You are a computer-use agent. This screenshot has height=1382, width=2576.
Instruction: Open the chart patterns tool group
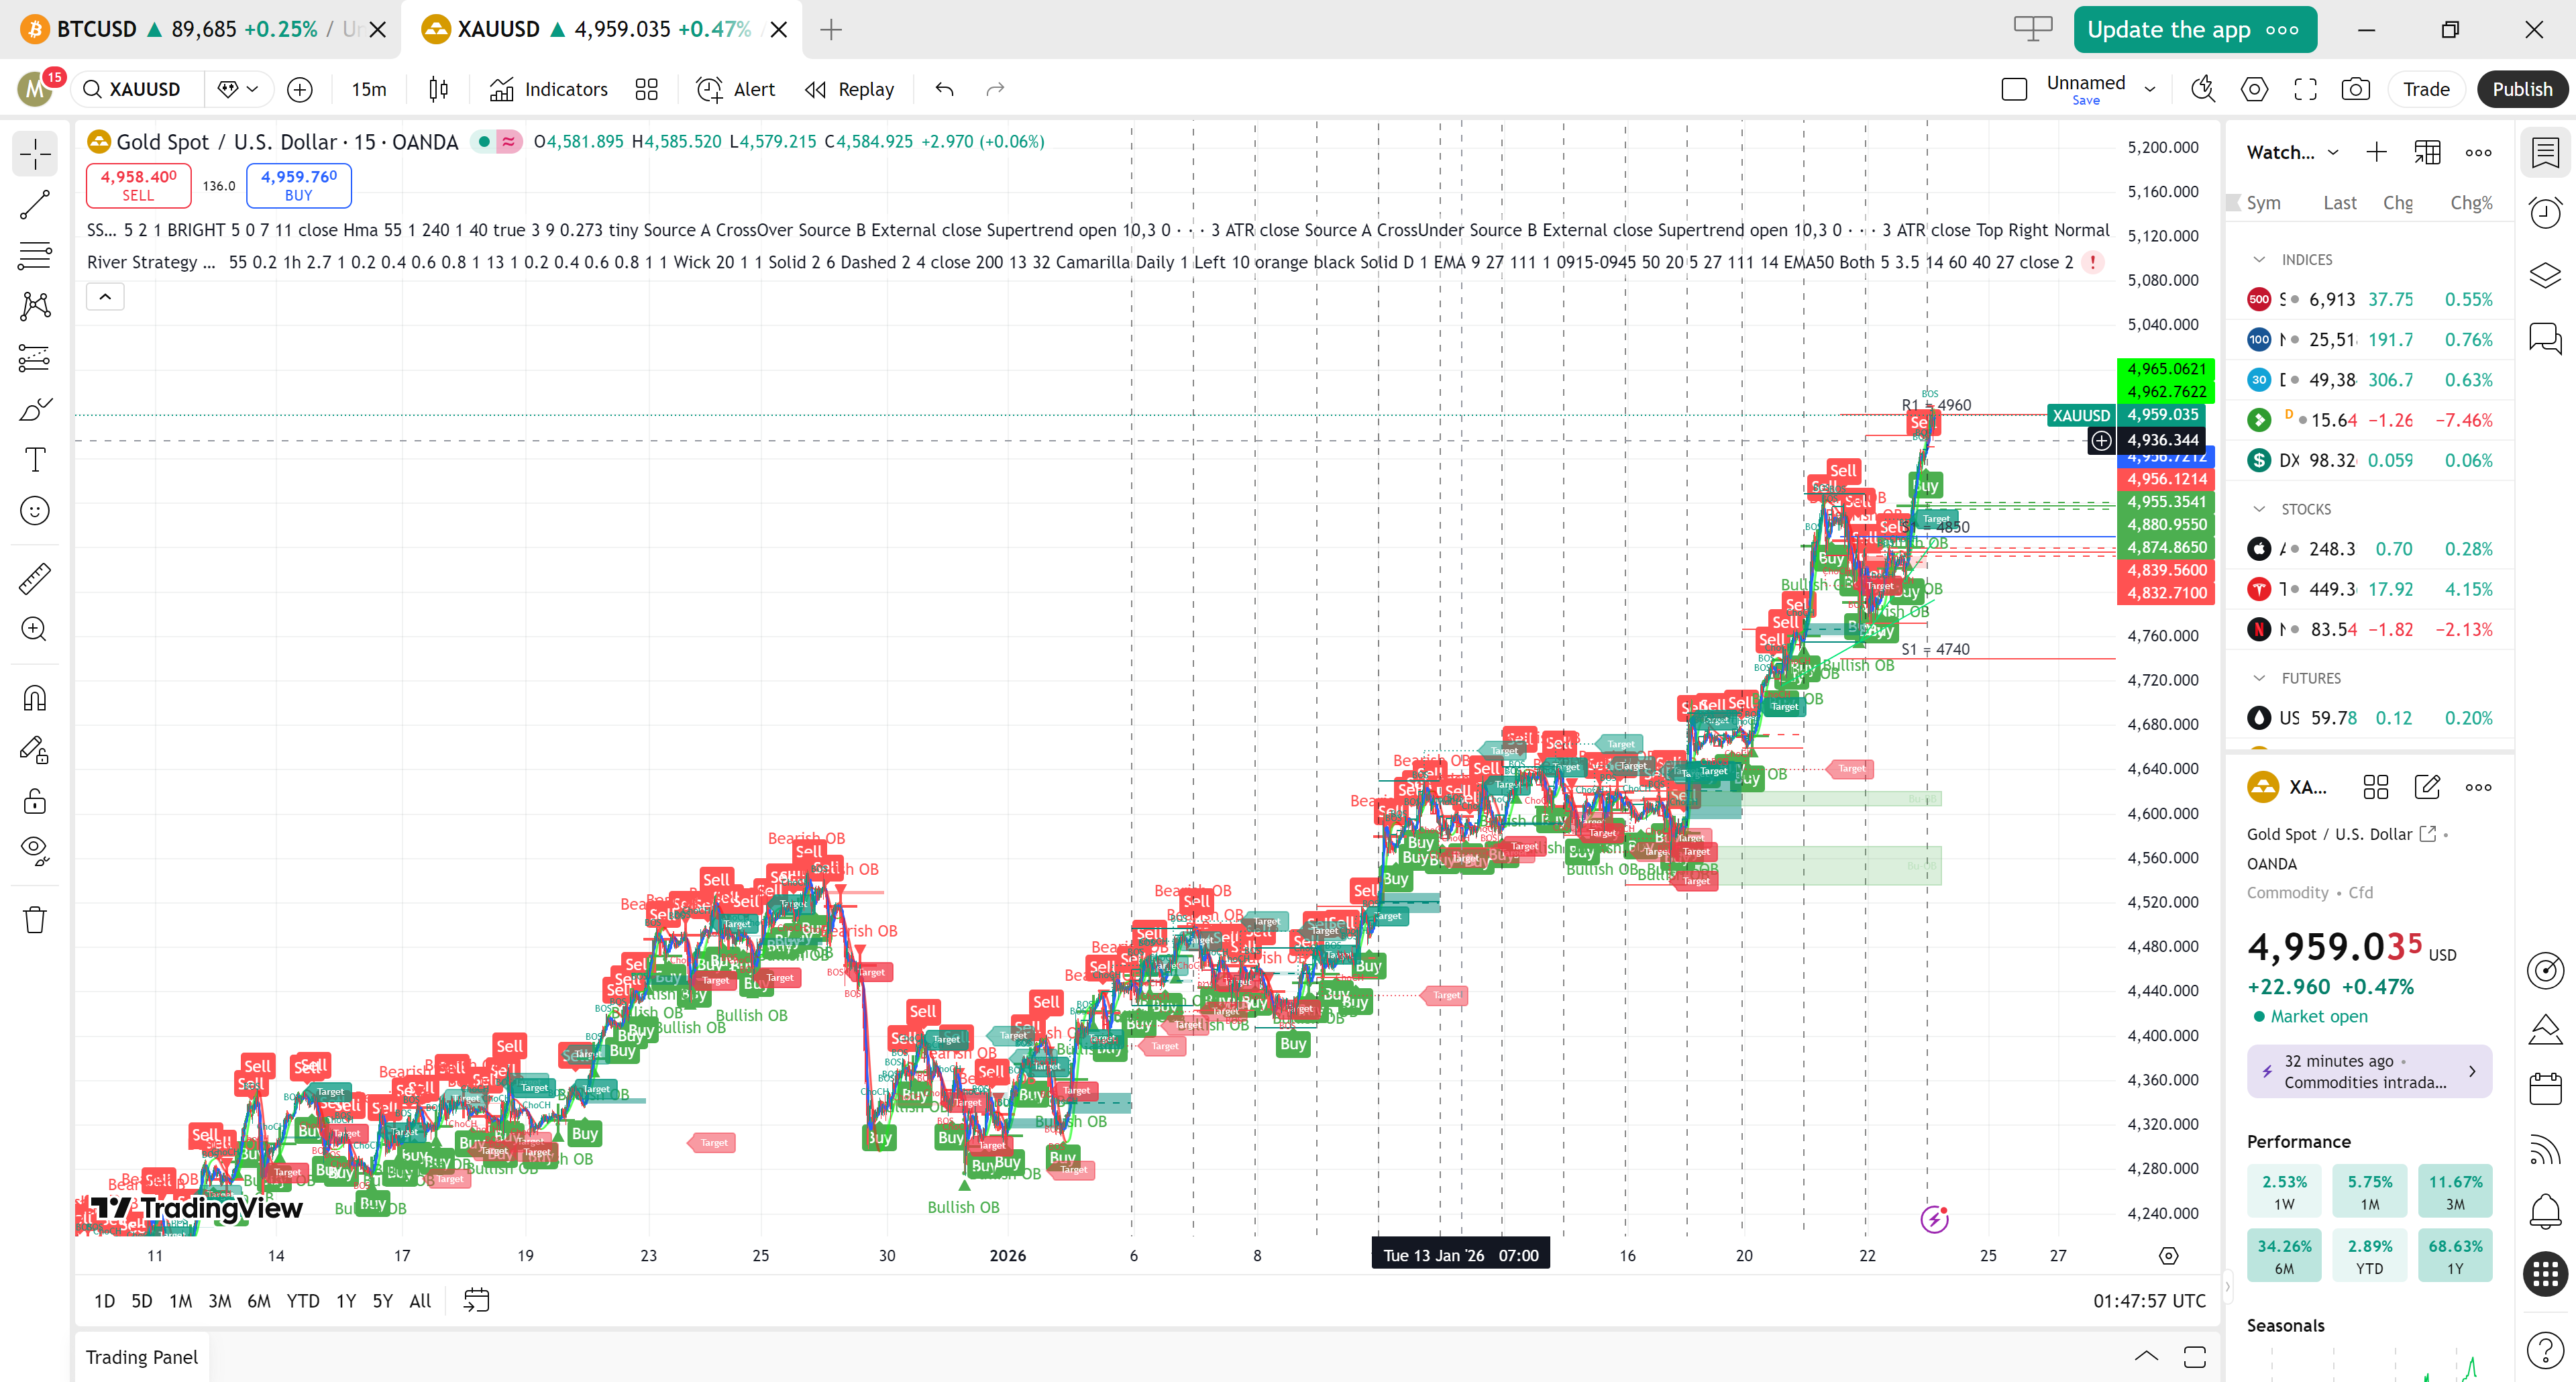point(35,306)
